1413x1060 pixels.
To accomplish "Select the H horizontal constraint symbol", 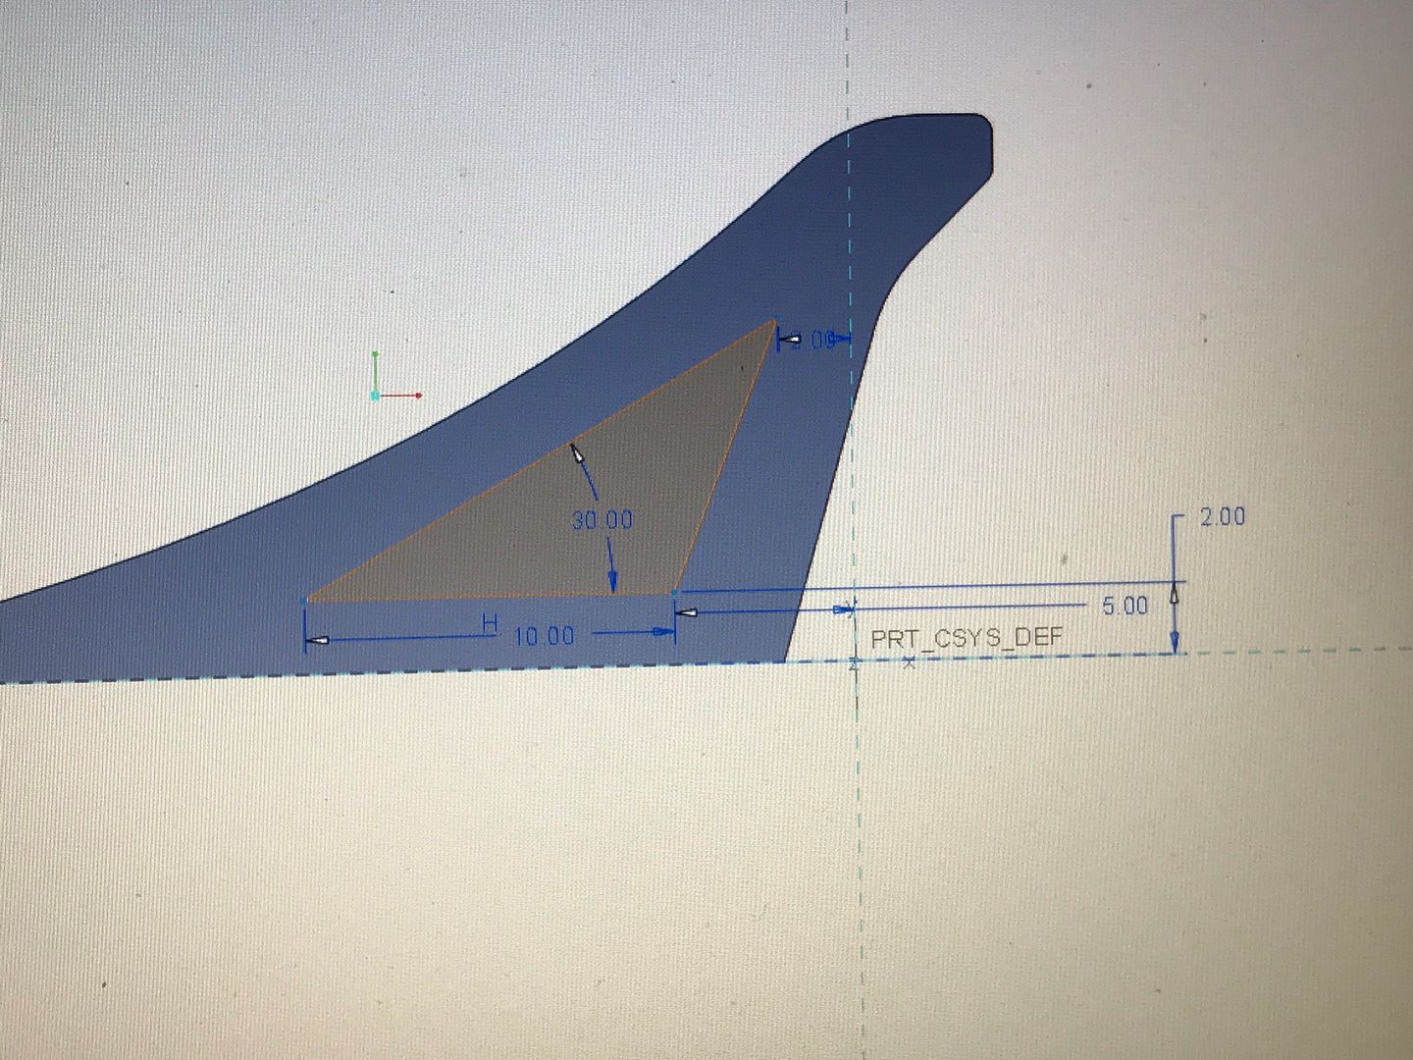I will click(x=490, y=622).
